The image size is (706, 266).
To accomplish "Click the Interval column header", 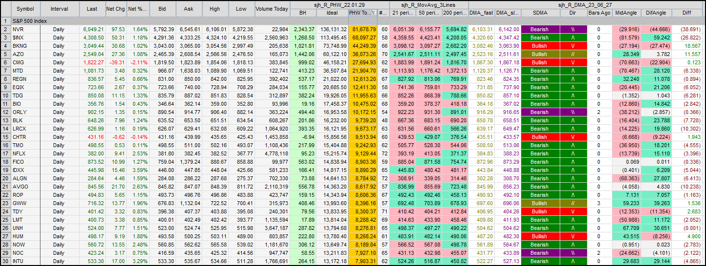I will coord(59,9).
